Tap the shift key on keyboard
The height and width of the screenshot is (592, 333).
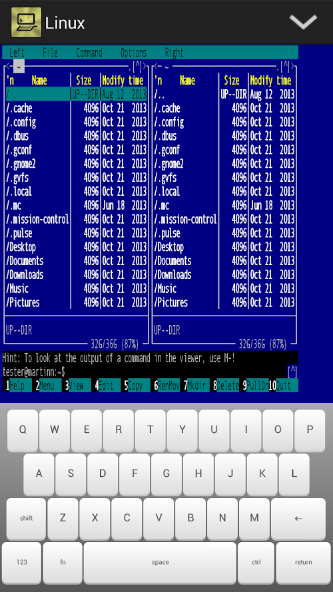26,518
